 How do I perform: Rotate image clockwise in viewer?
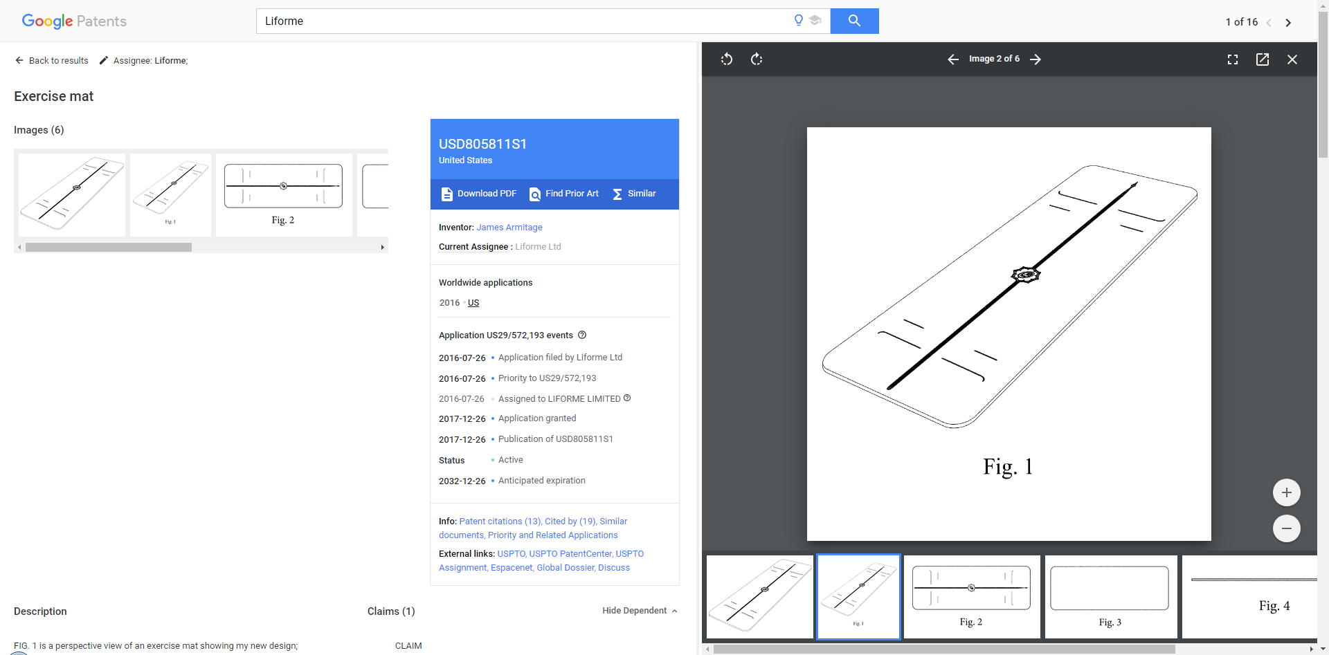click(x=757, y=59)
